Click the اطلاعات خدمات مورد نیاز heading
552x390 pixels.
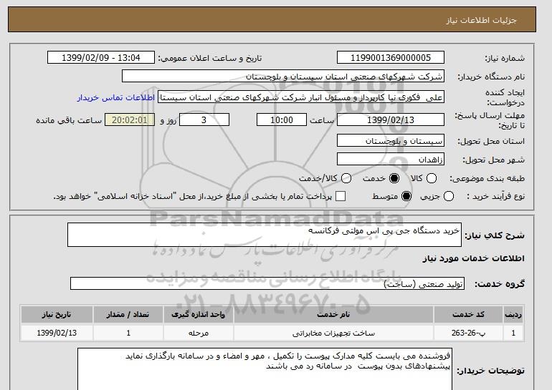click(x=473, y=258)
